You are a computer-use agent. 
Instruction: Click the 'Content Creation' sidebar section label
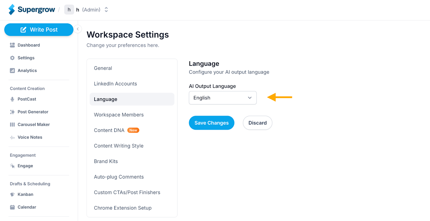27,89
